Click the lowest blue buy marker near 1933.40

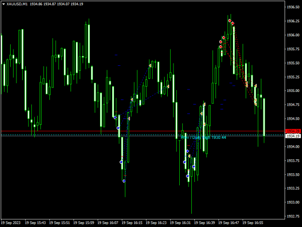[x=124, y=181]
